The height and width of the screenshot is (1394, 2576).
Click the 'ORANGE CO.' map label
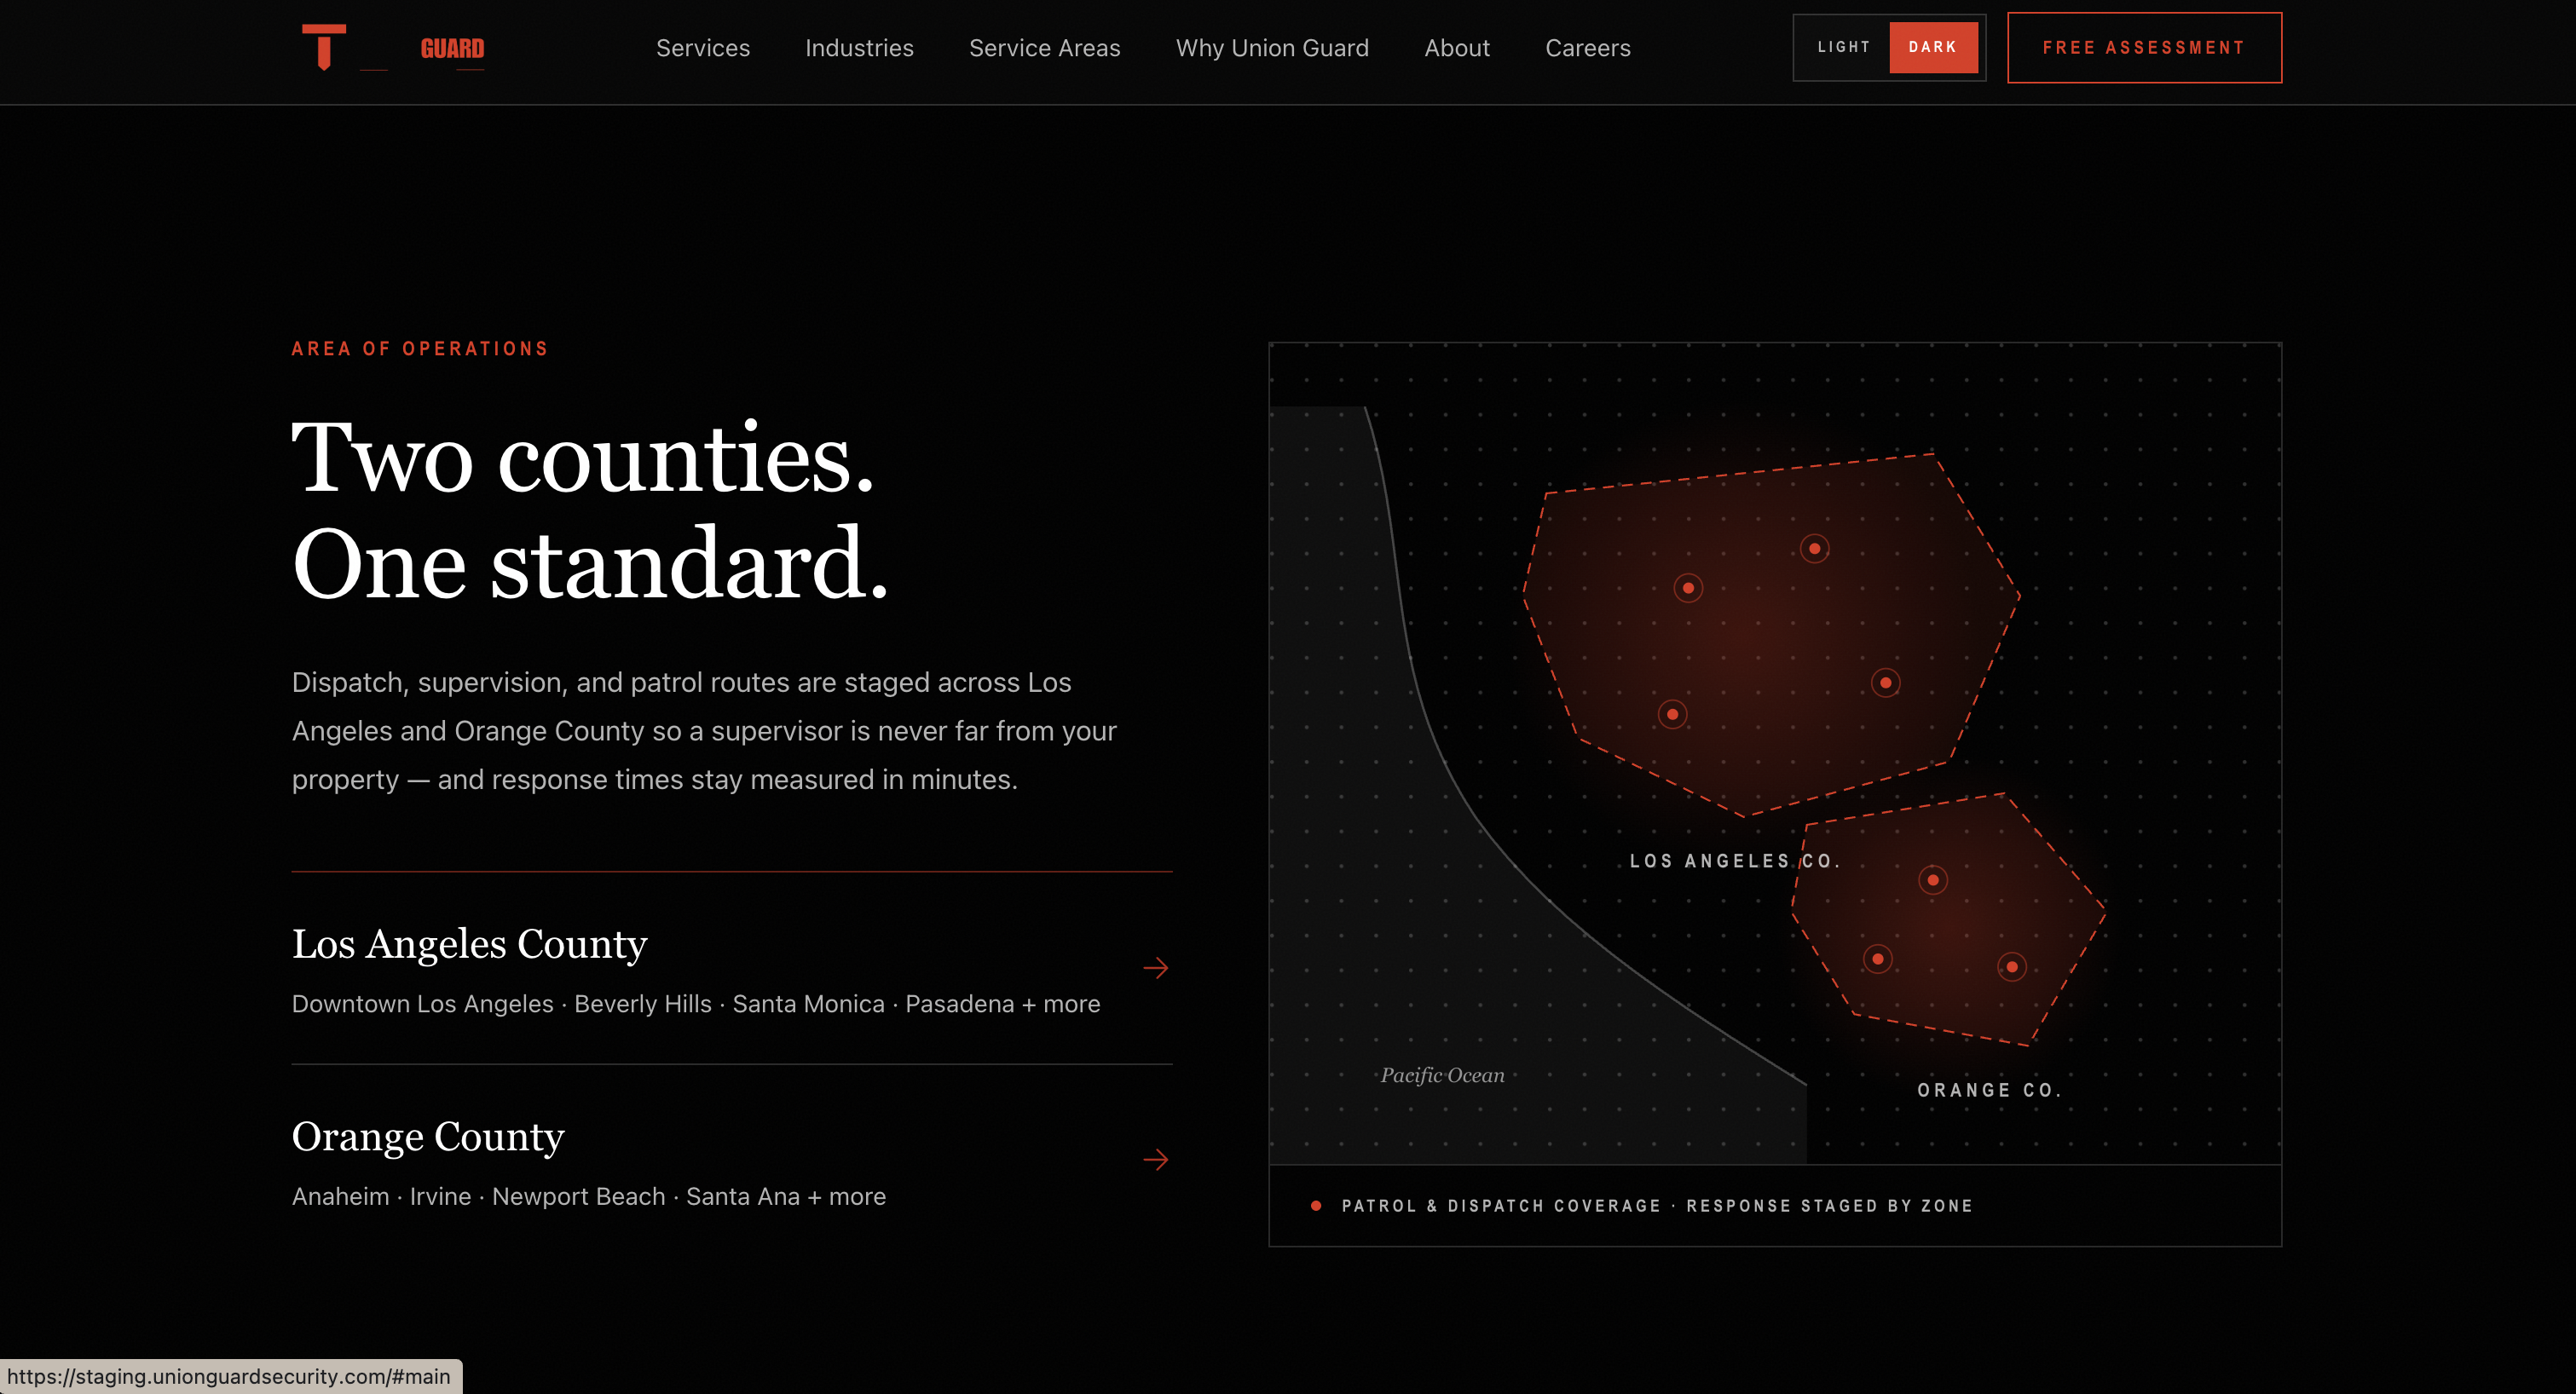1989,1090
